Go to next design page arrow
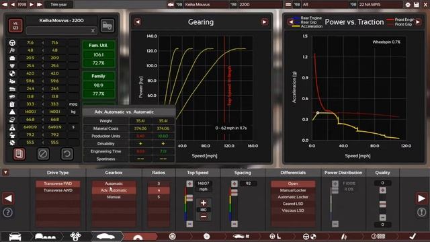The image size is (430, 242). [421, 198]
